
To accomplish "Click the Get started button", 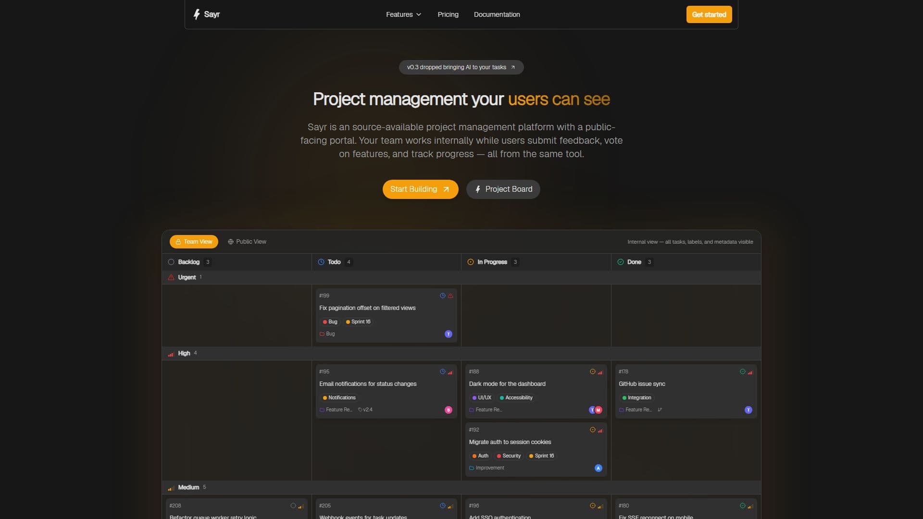I will point(709,14).
